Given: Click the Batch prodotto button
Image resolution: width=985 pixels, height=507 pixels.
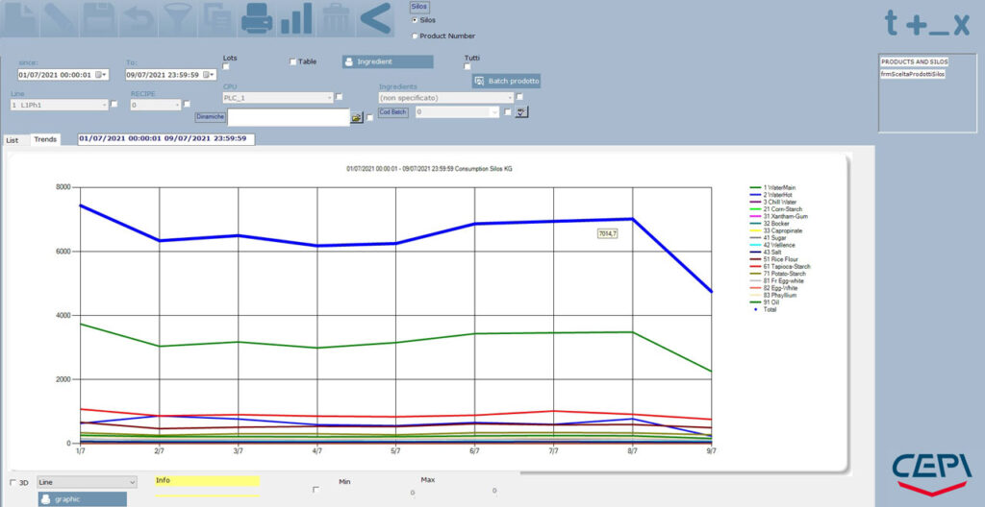Looking at the screenshot, I should (506, 81).
